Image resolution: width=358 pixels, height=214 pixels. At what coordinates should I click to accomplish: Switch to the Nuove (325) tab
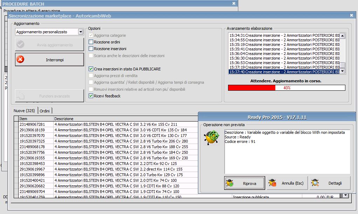tap(24, 111)
